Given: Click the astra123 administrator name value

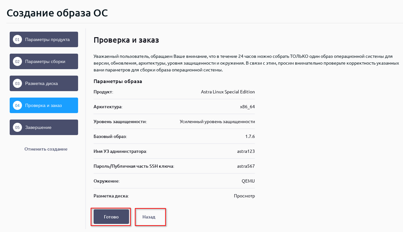Looking at the screenshot, I should click(246, 151).
